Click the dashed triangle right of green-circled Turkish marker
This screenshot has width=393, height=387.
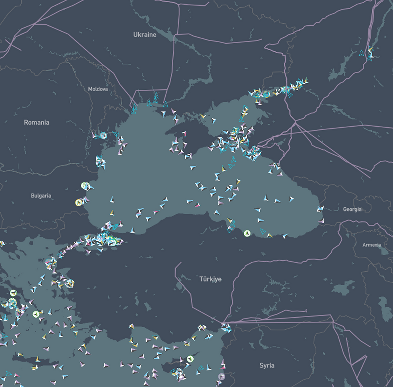[263, 231]
